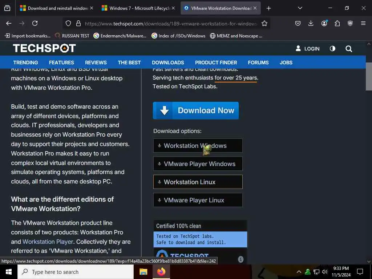Viewport: 372px width, 279px height.
Task: Expand the list all tabs chevron
Action: point(300,8)
